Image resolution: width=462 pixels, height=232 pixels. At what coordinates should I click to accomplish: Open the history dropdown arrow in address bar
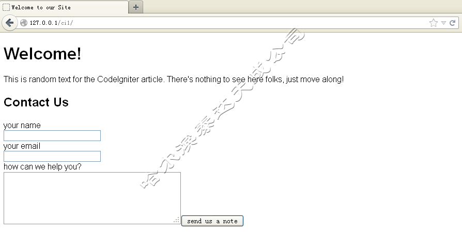coord(443,23)
